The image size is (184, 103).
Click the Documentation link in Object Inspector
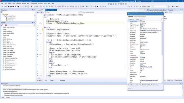click(135, 85)
